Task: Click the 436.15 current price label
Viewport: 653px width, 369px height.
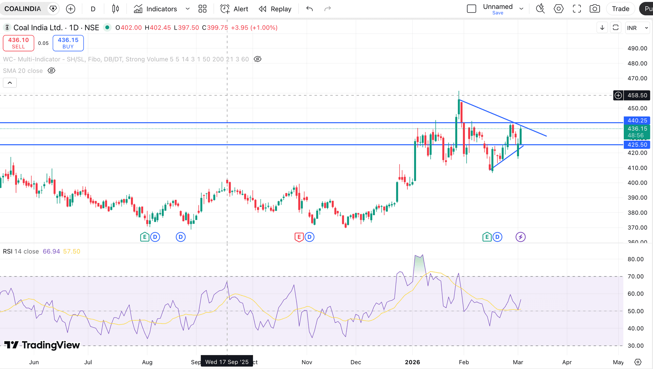Action: click(x=637, y=129)
